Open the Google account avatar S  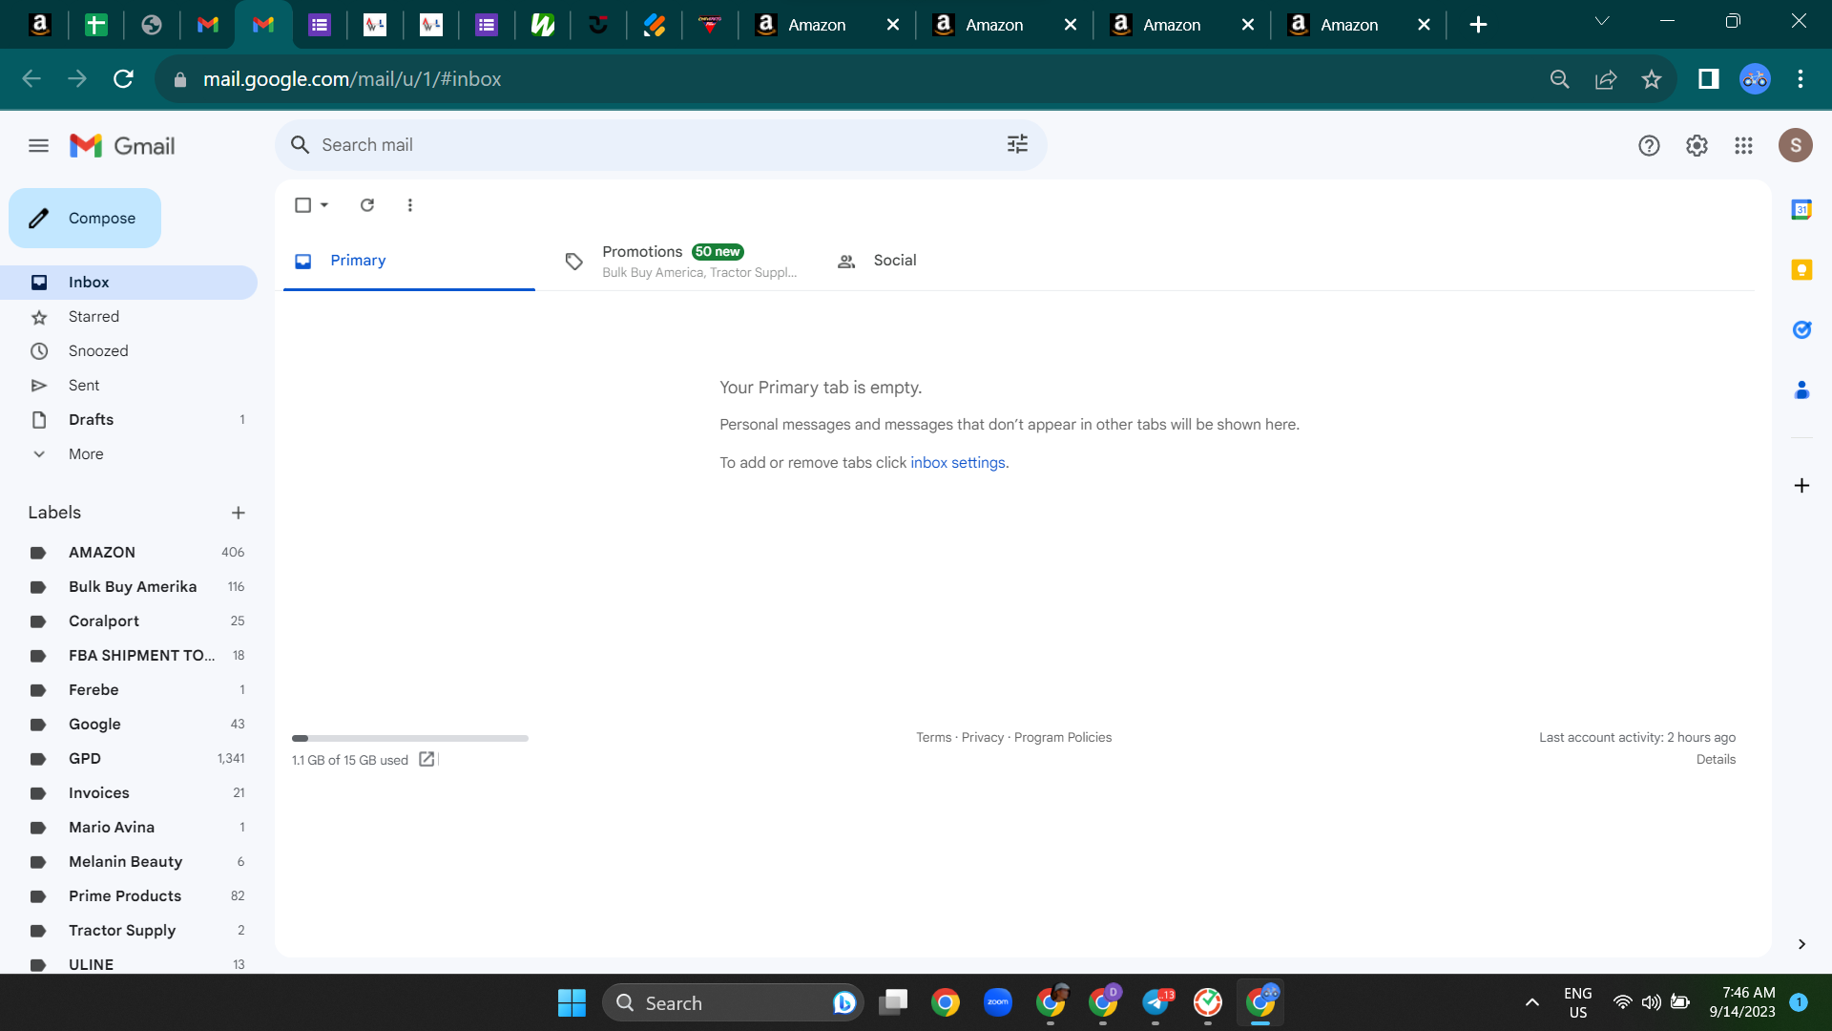pyautogui.click(x=1795, y=145)
